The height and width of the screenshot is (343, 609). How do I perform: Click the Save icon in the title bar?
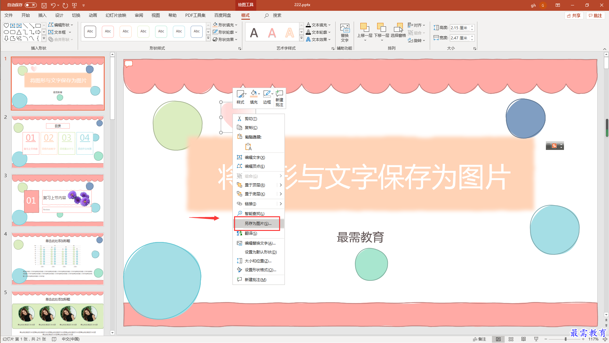pyautogui.click(x=44, y=5)
